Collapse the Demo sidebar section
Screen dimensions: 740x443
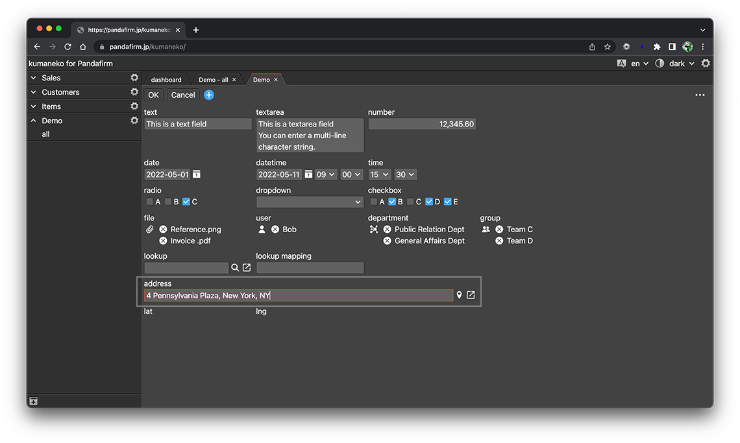tap(34, 121)
